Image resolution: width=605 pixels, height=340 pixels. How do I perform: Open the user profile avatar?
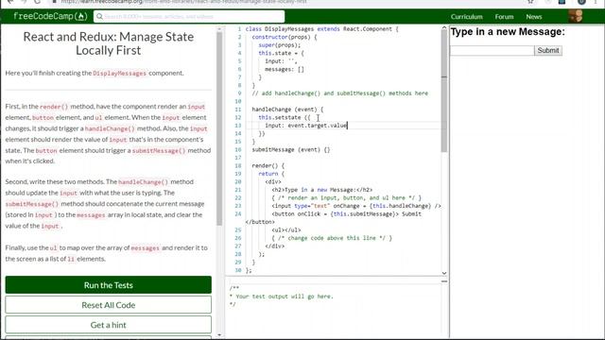point(576,16)
